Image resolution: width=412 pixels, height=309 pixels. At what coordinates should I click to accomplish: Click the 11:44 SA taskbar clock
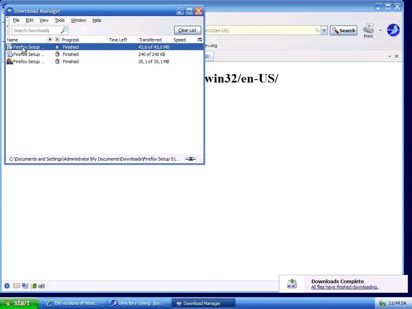[x=397, y=303]
